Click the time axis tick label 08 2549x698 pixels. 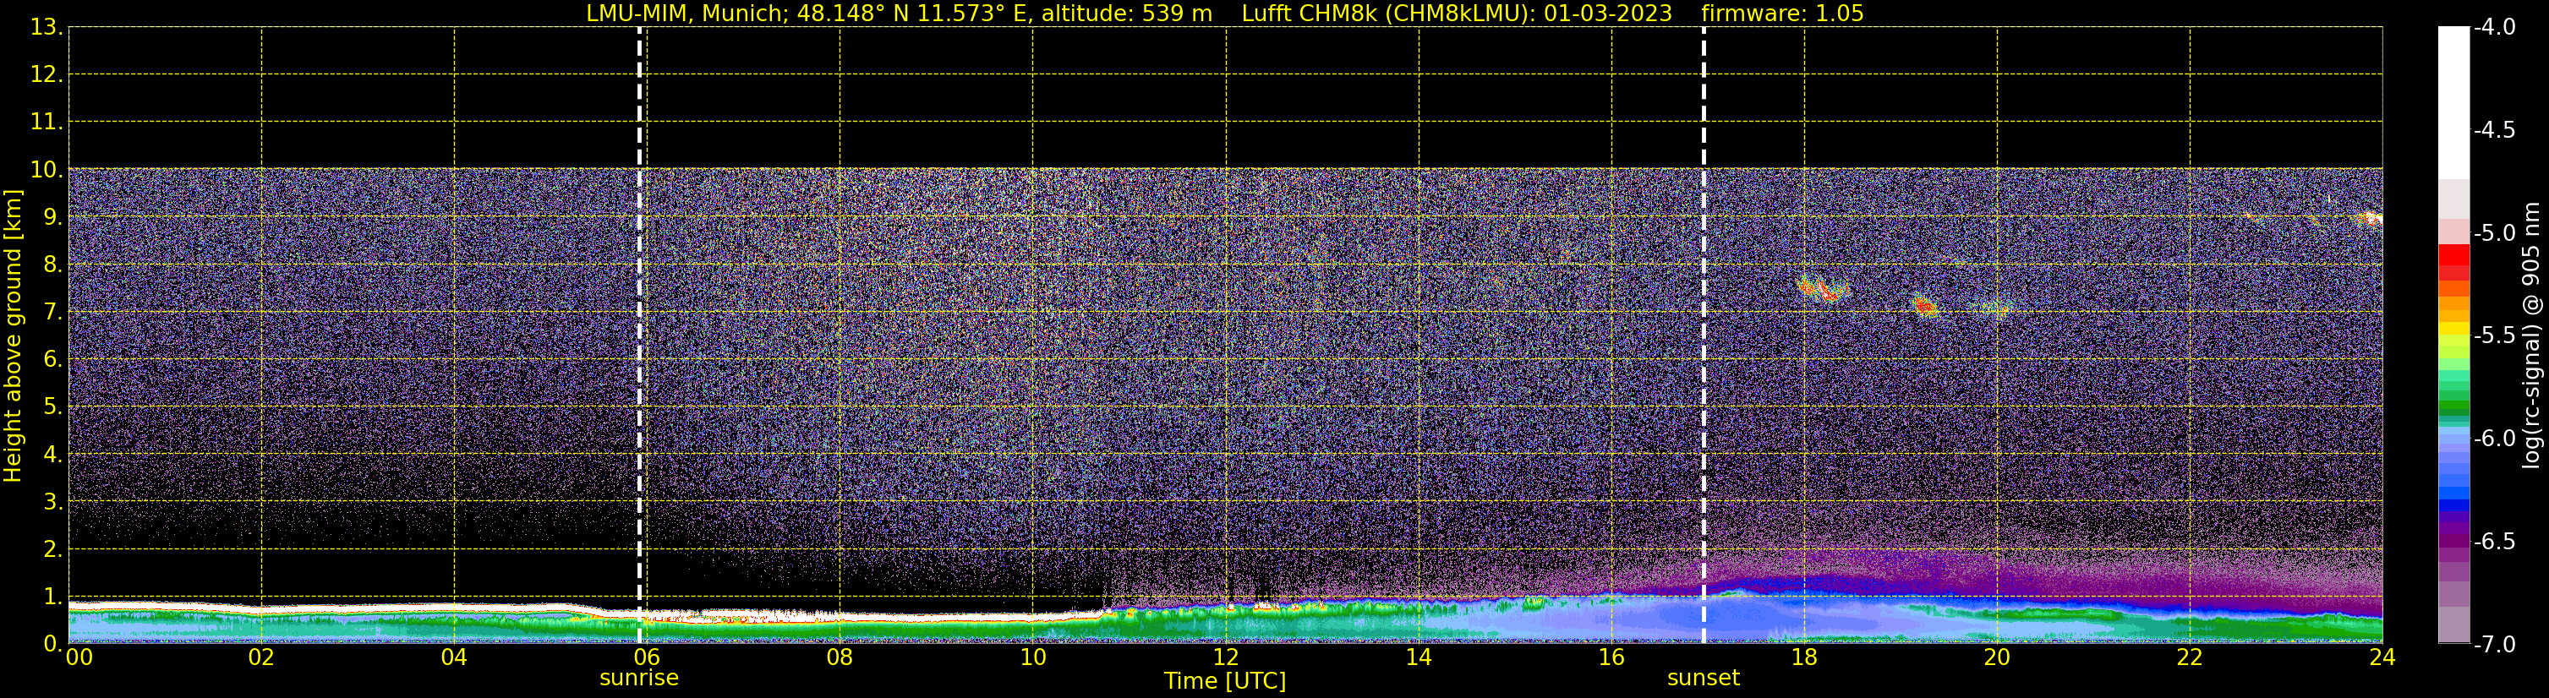[x=840, y=657]
